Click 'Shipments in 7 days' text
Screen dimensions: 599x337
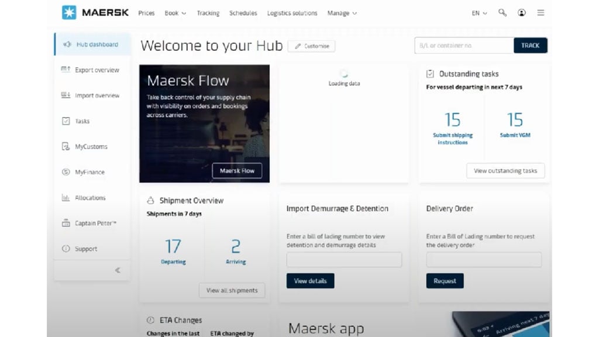pyautogui.click(x=174, y=214)
